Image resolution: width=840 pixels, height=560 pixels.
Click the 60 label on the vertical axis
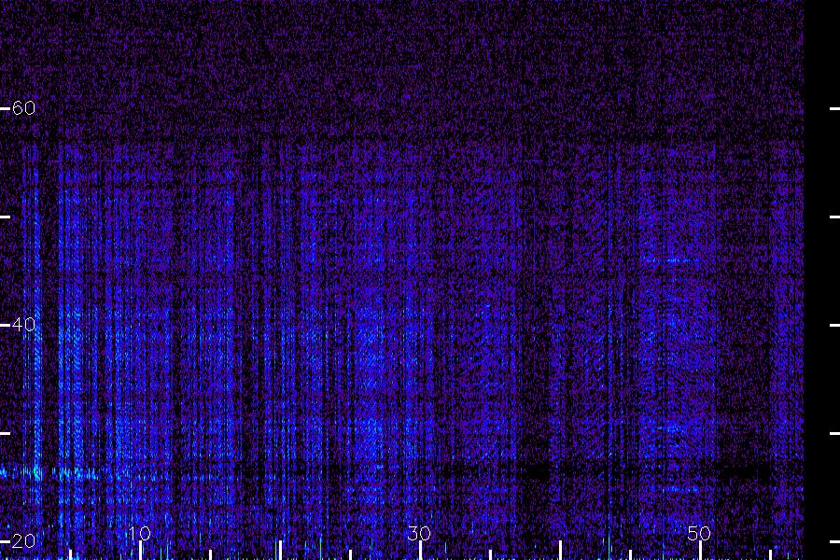[23, 108]
